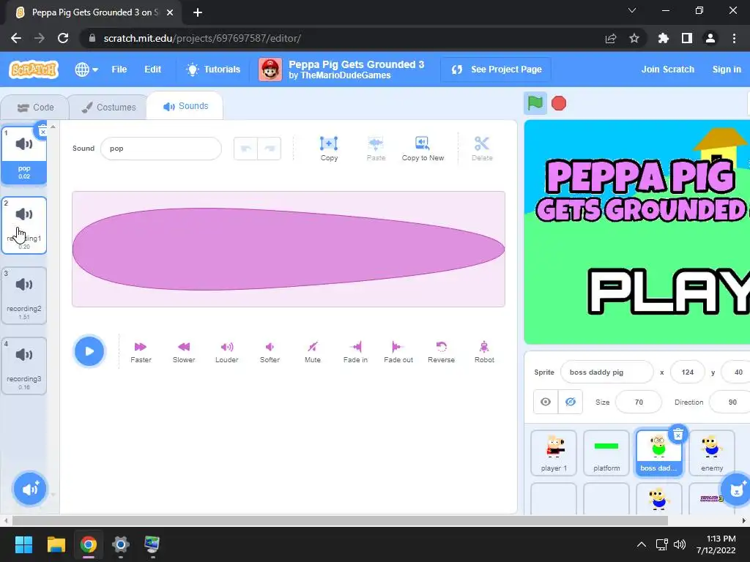Click Join Scratch link
Screen dimensions: 750x562
coord(667,70)
